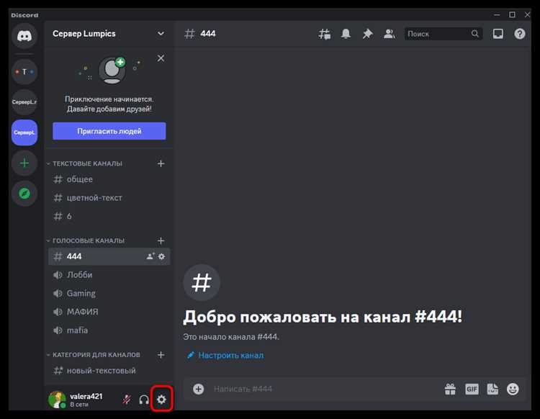Open the inbox icon

point(498,34)
